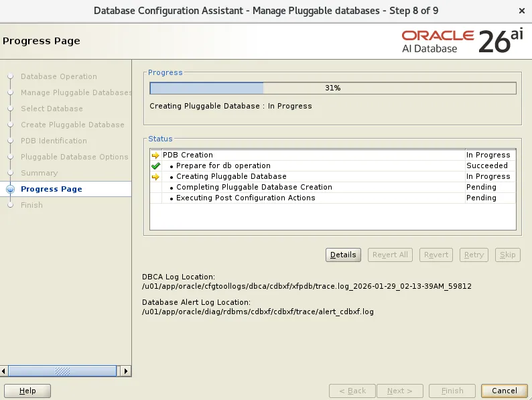Select the PDB Creation status row
The height and width of the screenshot is (400, 532).
[332, 155]
